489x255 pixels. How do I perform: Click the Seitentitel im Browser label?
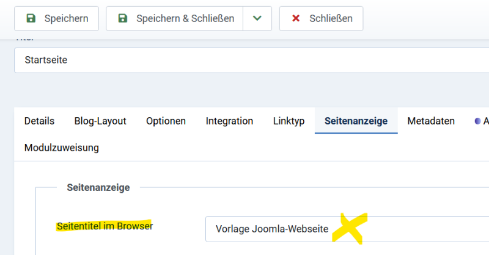[105, 226]
